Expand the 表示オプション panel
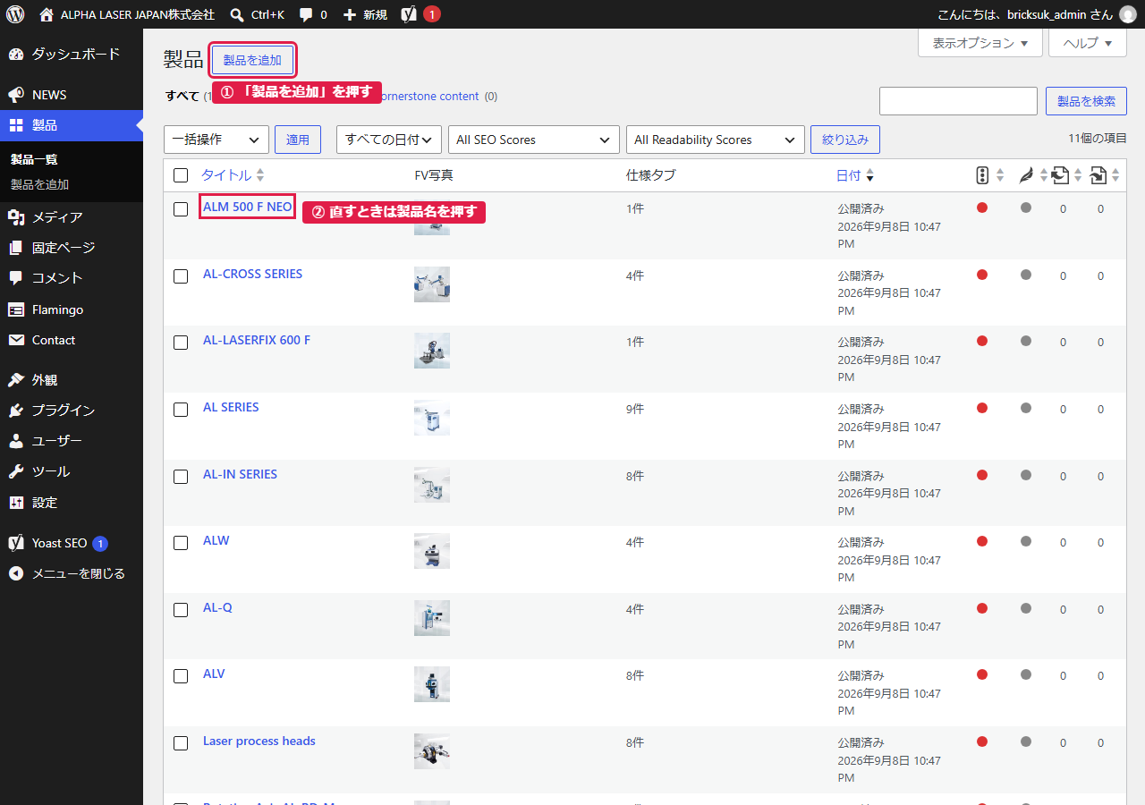This screenshot has width=1145, height=805. coord(980,43)
